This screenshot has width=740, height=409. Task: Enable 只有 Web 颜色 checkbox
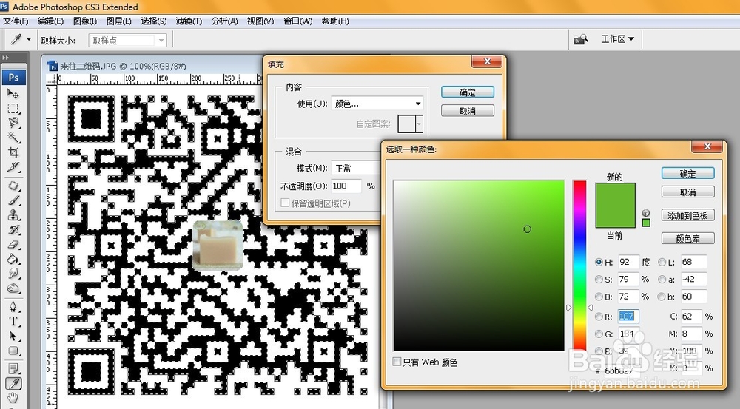click(x=397, y=362)
